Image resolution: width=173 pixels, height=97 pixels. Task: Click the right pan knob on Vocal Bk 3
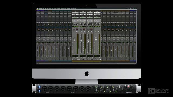coord(91,24)
